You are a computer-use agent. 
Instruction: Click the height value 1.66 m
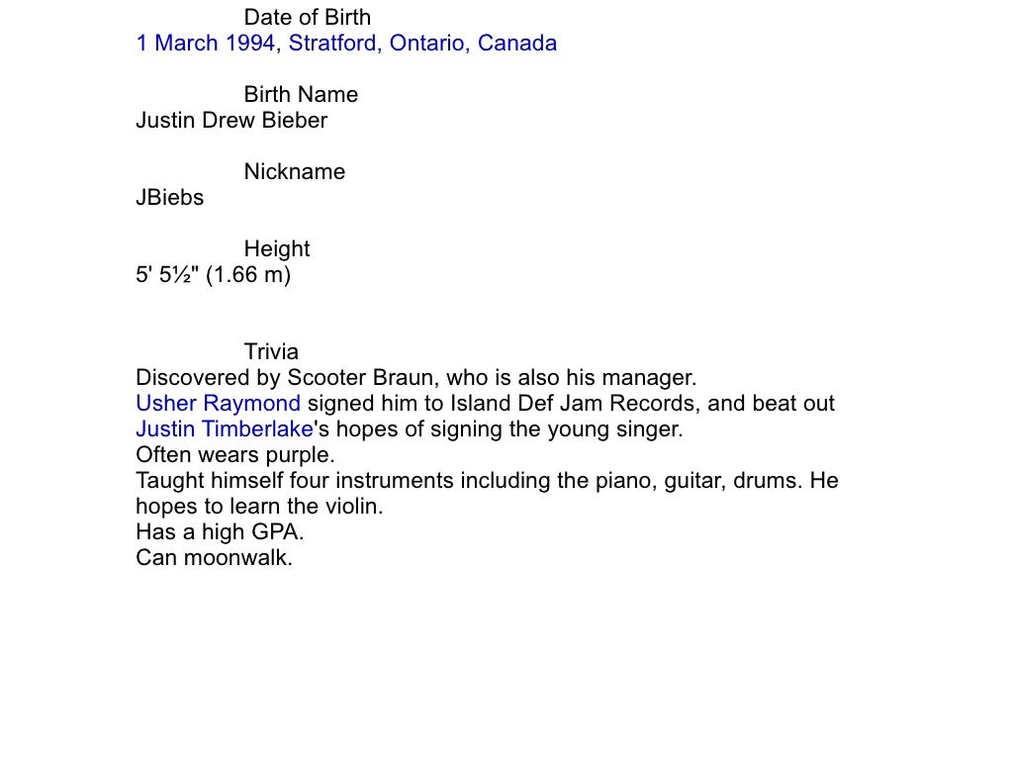pyautogui.click(x=248, y=275)
